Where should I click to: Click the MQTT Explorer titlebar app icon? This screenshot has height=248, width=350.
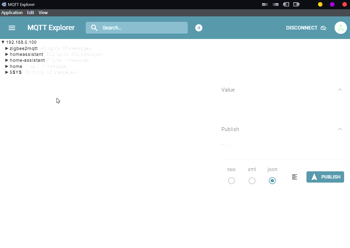pyautogui.click(x=4, y=4)
